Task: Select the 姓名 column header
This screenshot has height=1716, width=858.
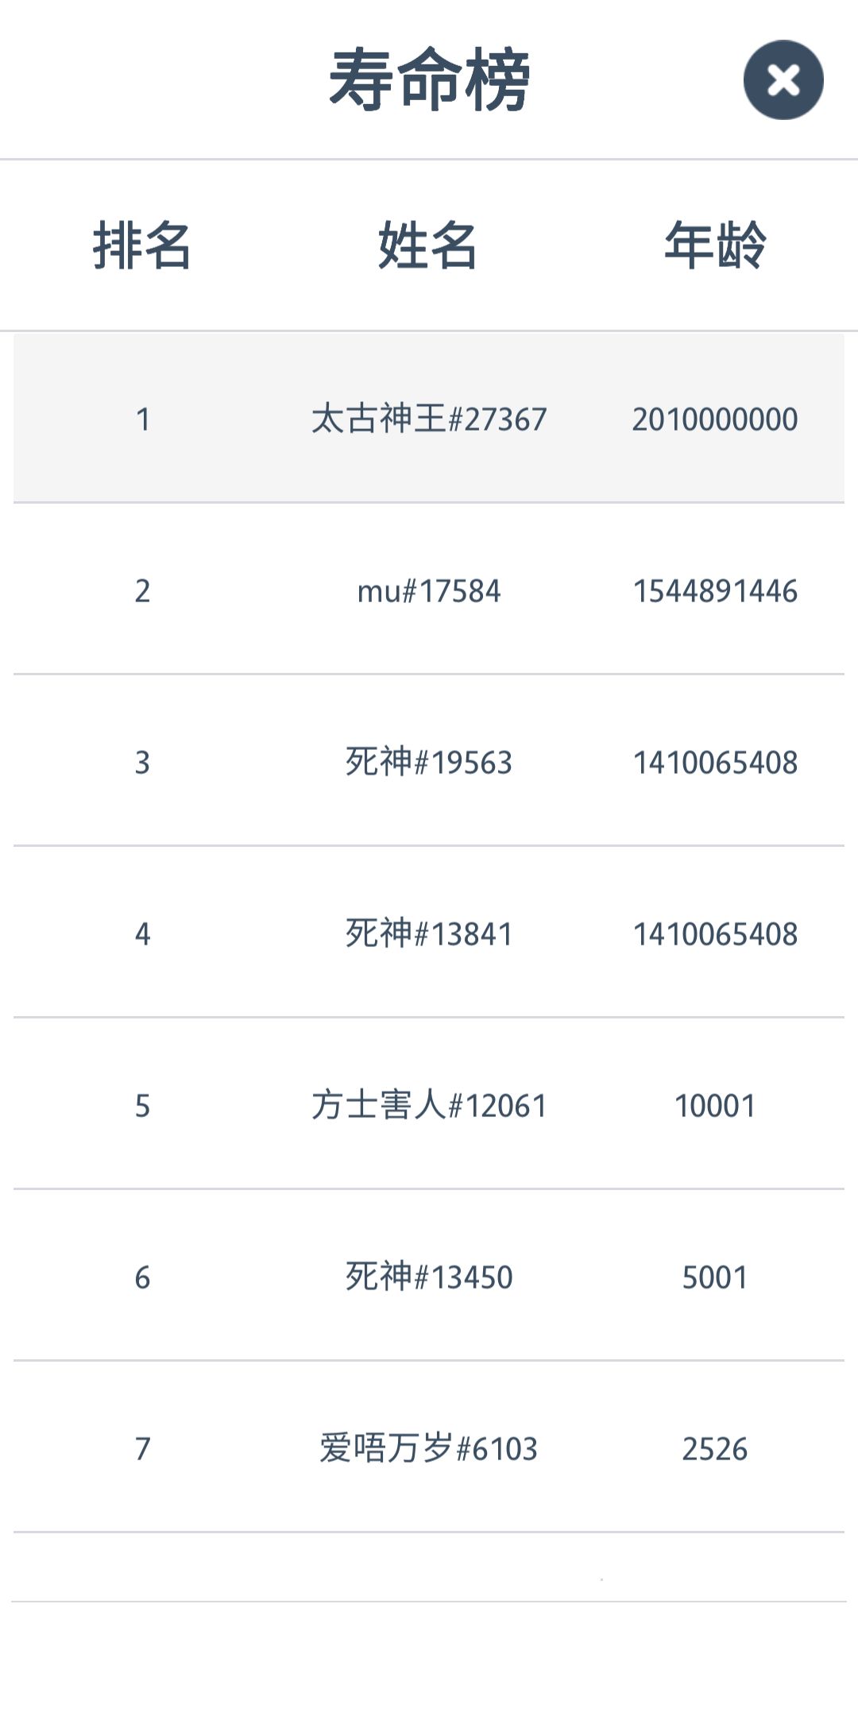Action: 428,245
